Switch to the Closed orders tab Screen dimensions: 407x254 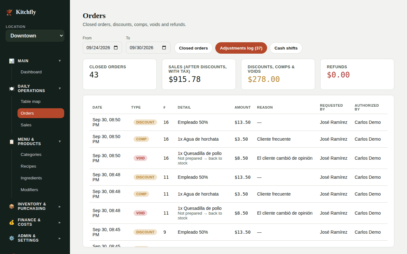point(193,48)
